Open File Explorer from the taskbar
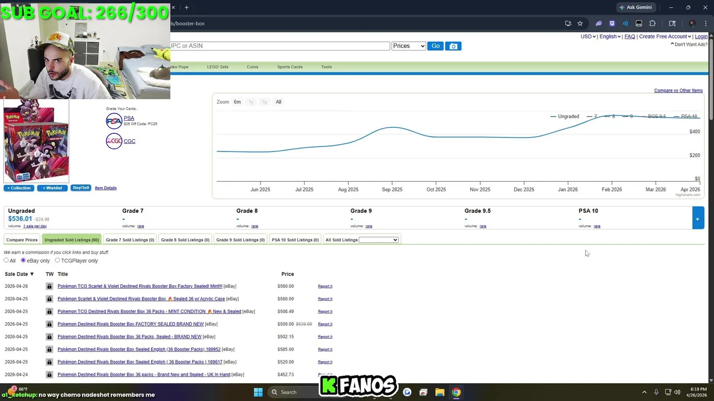This screenshot has height=401, width=714. pyautogui.click(x=440, y=392)
